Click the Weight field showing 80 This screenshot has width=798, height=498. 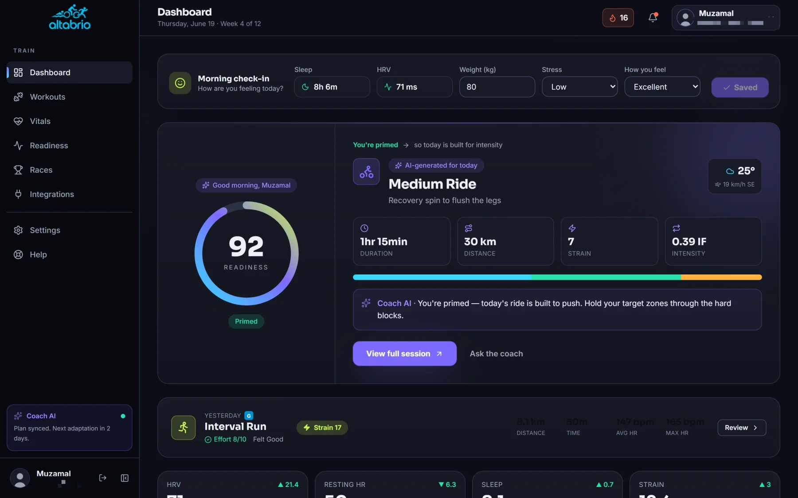[x=497, y=87]
